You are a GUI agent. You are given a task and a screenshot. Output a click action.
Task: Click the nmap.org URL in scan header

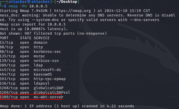point(73,11)
